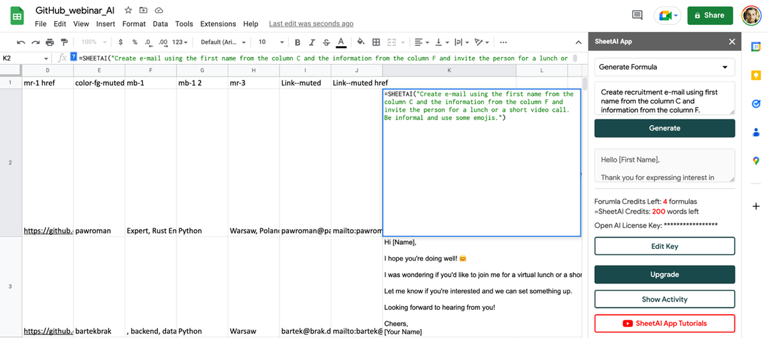
Task: Get add-ons with the plus icon
Action: 755,206
